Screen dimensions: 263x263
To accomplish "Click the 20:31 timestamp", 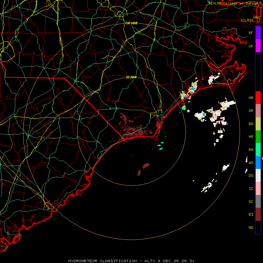I will 188,261.
